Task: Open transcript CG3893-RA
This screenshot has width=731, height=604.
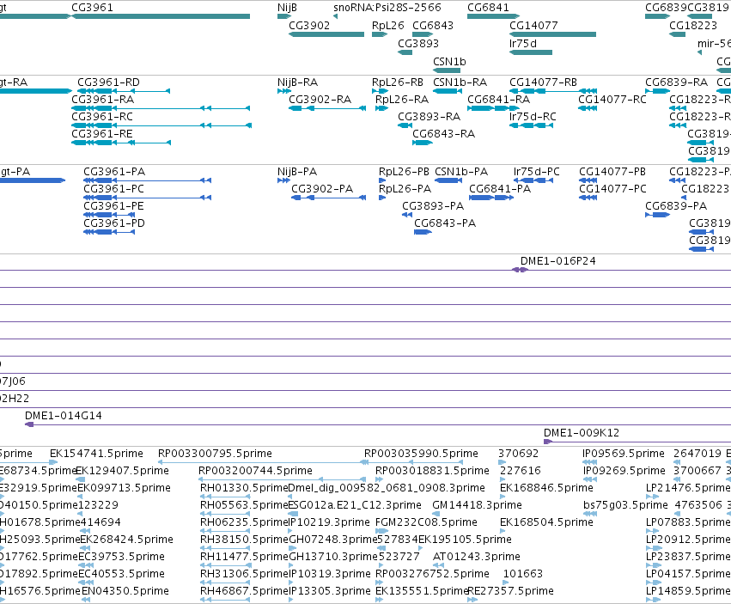Action: [x=429, y=117]
